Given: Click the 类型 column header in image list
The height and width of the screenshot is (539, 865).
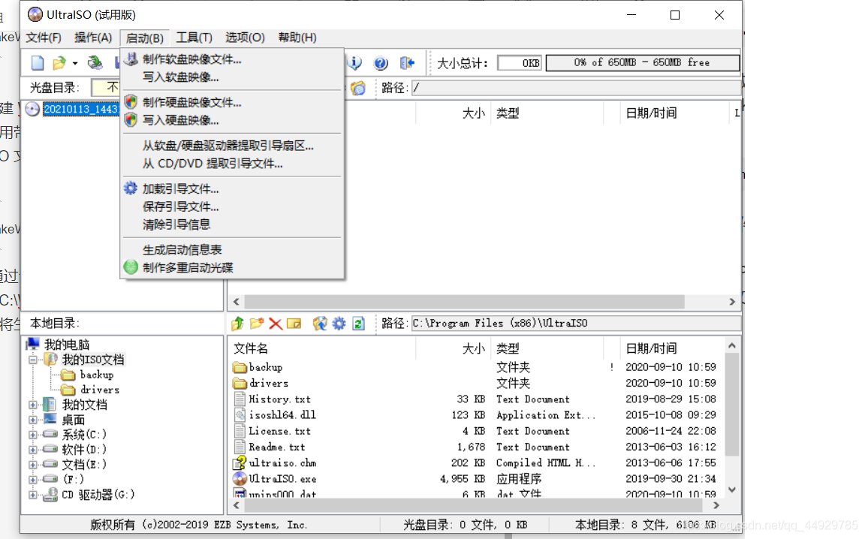Looking at the screenshot, I should (508, 113).
